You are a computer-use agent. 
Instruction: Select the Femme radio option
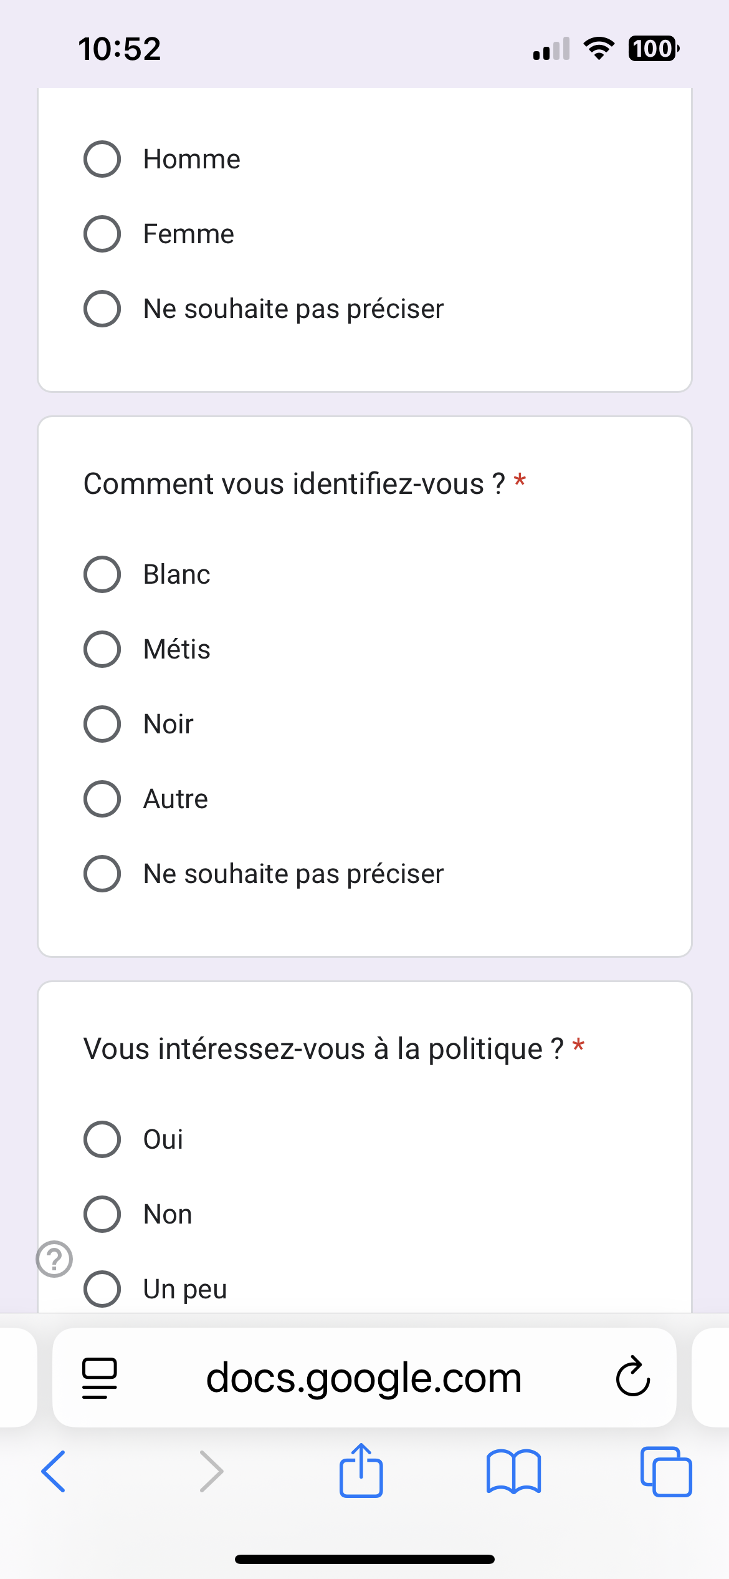pyautogui.click(x=102, y=234)
